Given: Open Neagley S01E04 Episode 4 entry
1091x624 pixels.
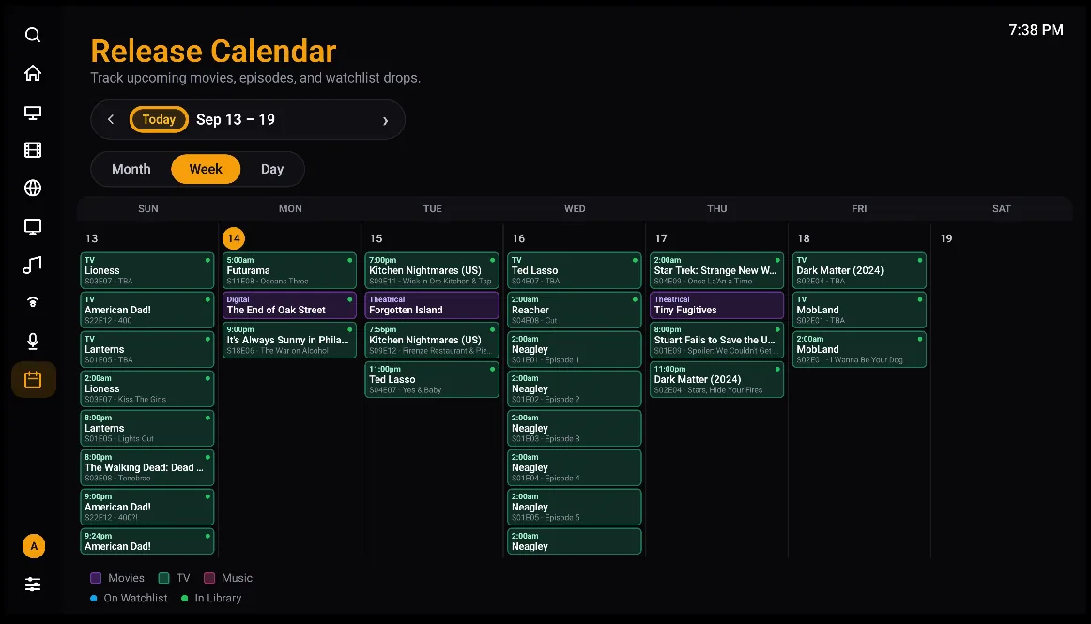Looking at the screenshot, I should pos(574,467).
